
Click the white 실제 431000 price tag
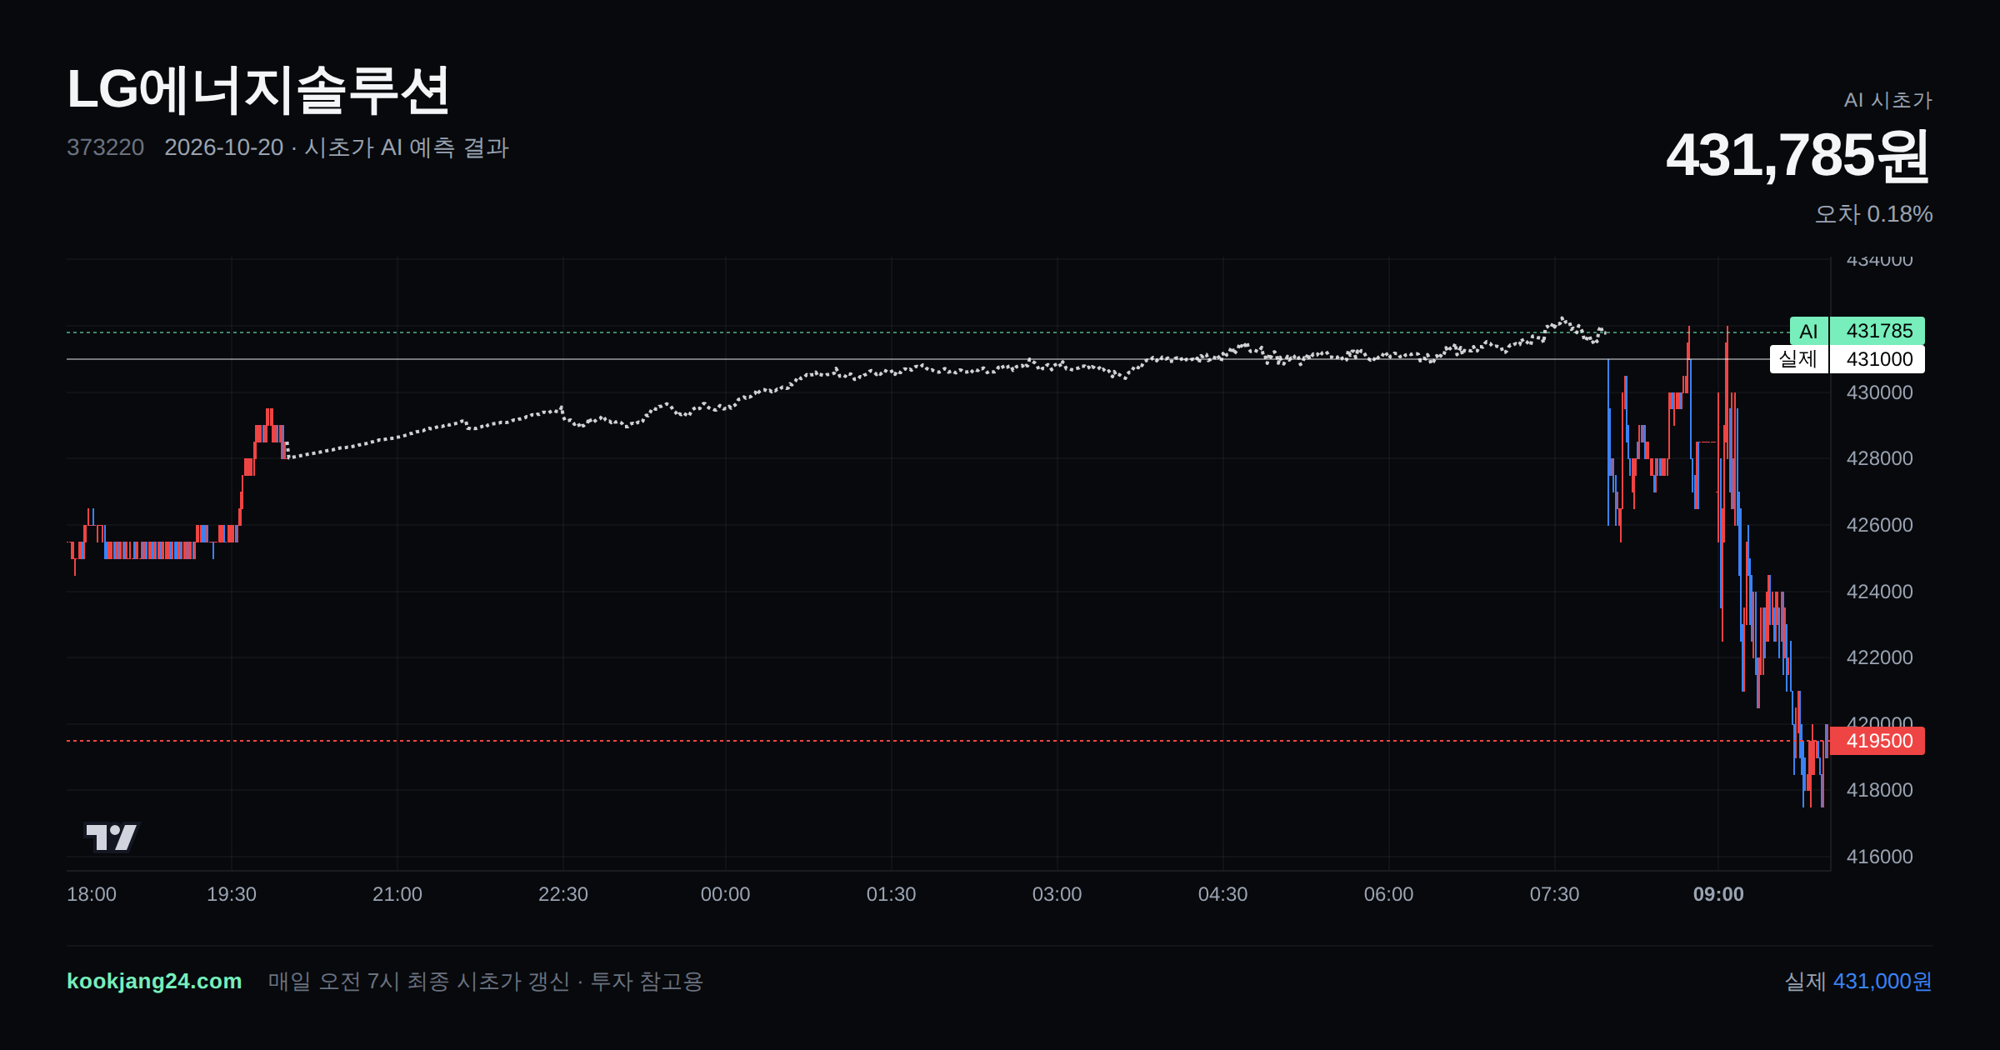click(1847, 359)
